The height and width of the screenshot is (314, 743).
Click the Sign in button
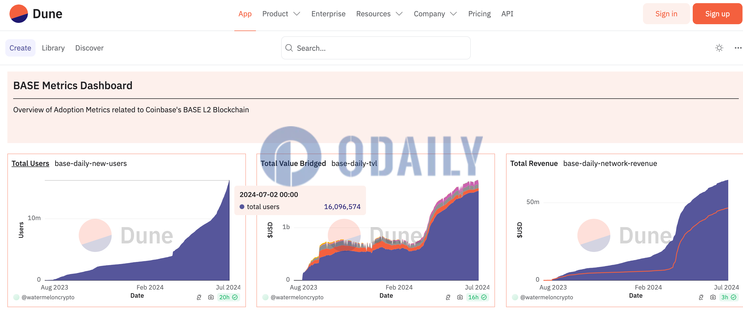click(x=666, y=13)
